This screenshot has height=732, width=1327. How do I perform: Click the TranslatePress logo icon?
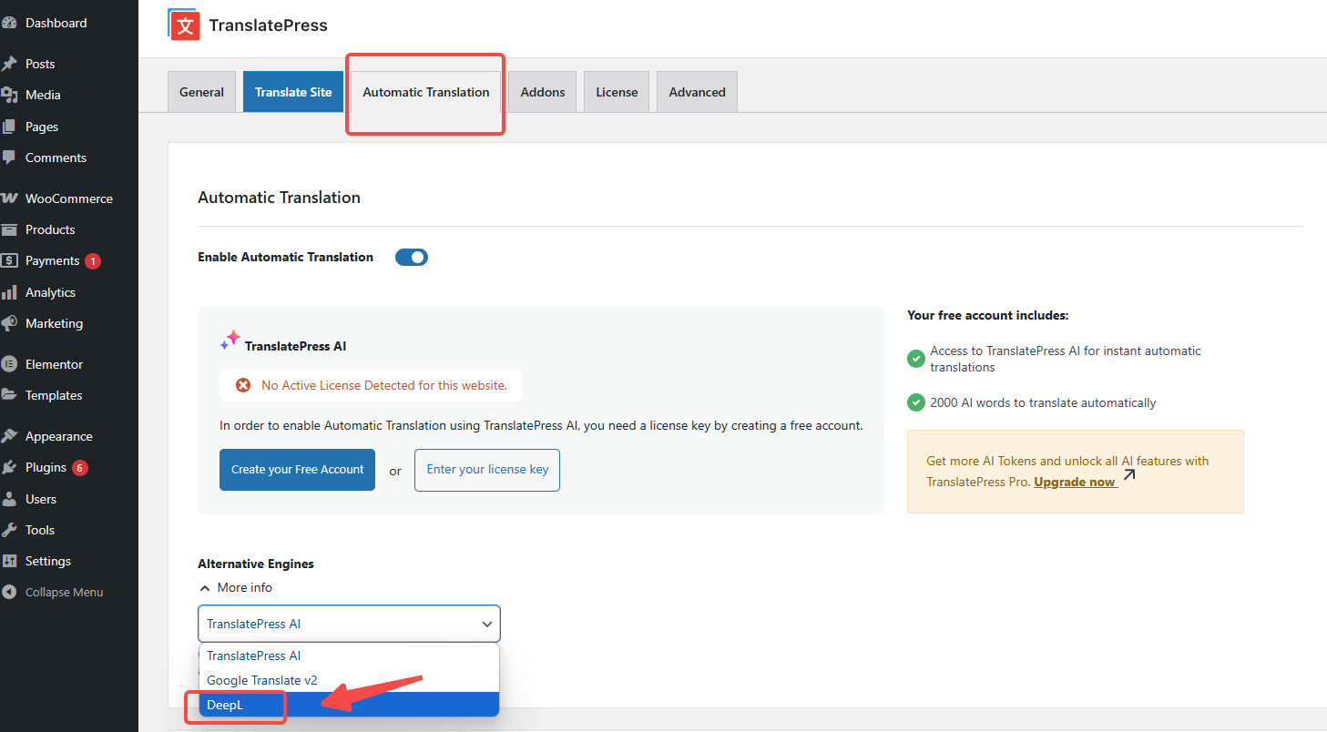[x=184, y=25]
